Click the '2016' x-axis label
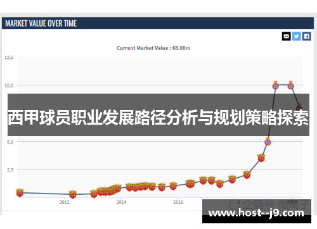The width and height of the screenshot is (317, 229). (178, 202)
